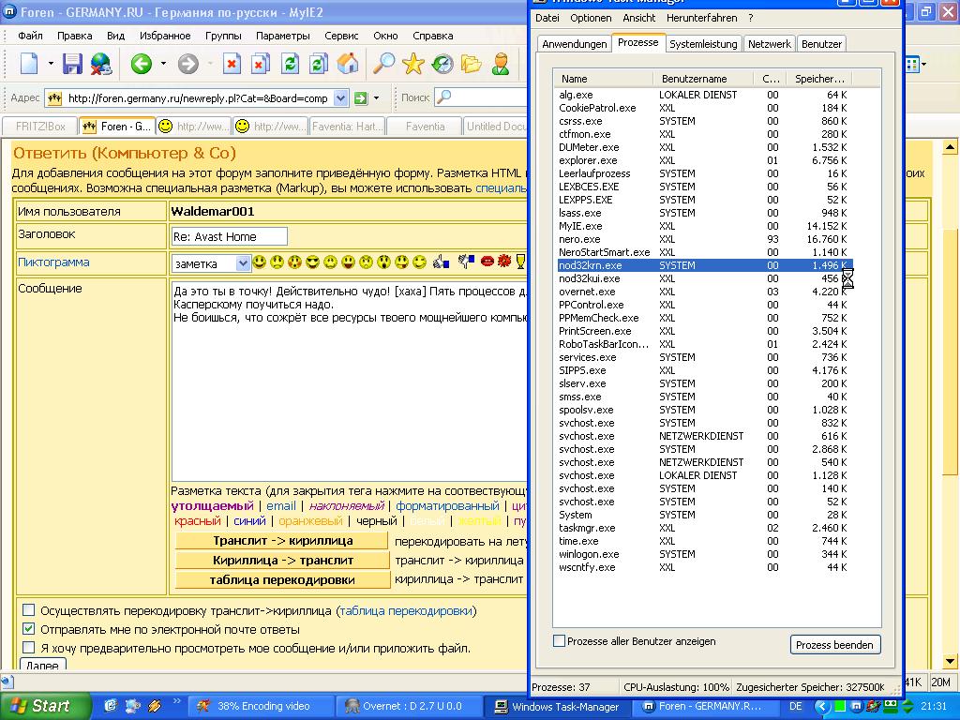Open the Optionen menu in Task Manager

591,18
